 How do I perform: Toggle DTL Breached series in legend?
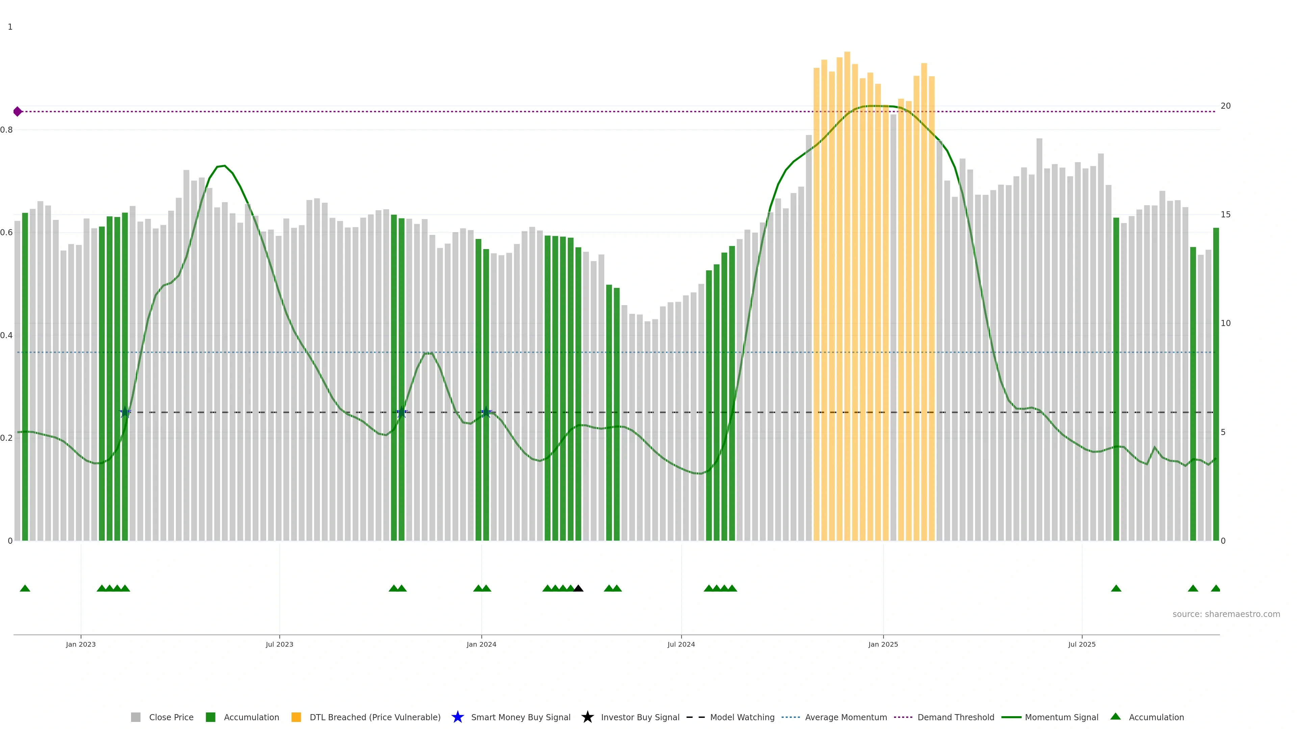point(375,718)
